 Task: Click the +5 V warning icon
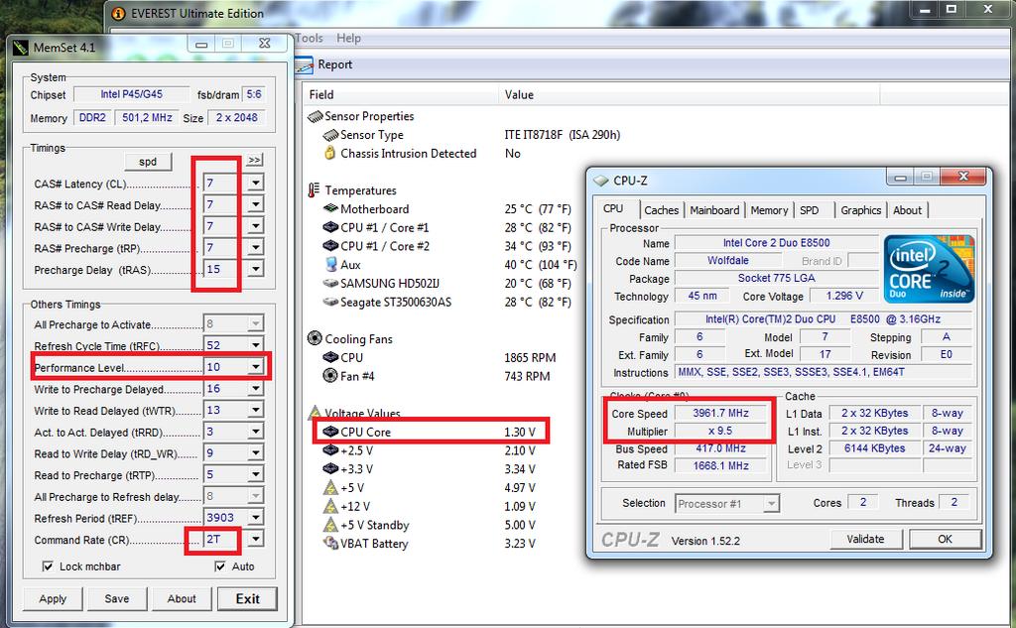[330, 487]
